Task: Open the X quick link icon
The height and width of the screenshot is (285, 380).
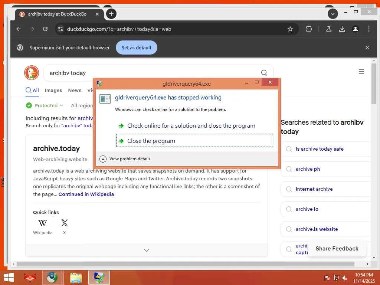Action: 65,223
